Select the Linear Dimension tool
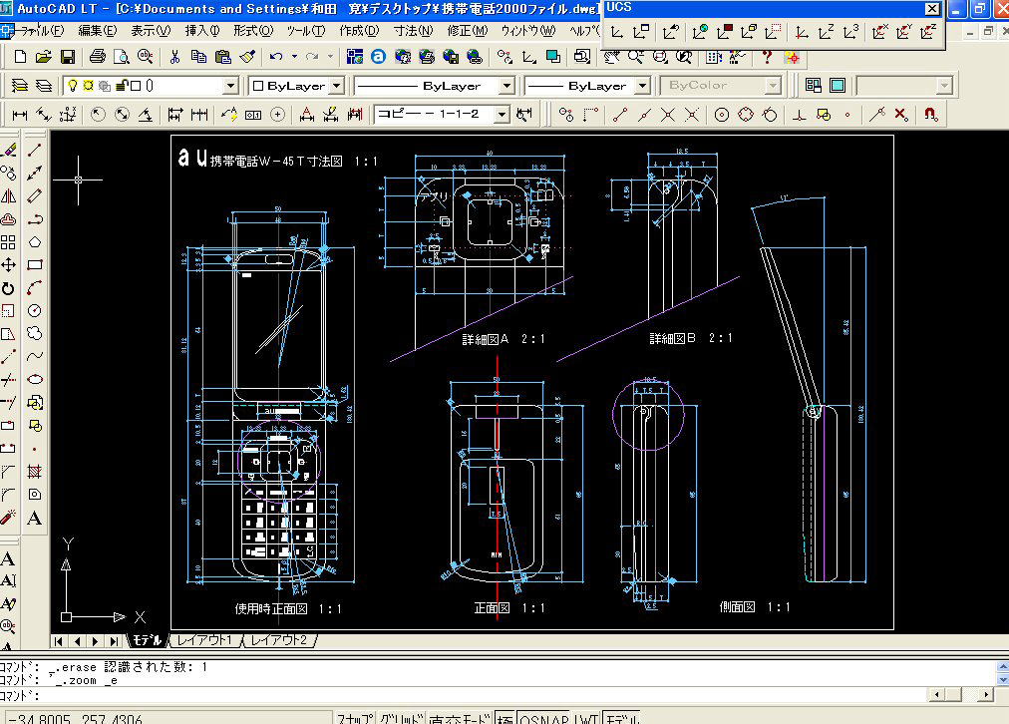Screen dimensions: 1009x724 click(20, 115)
